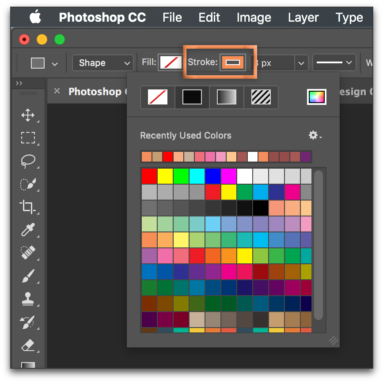This screenshot has height=382, width=383.
Task: Expand the toolbar with double-arrow icon
Action: [19, 83]
